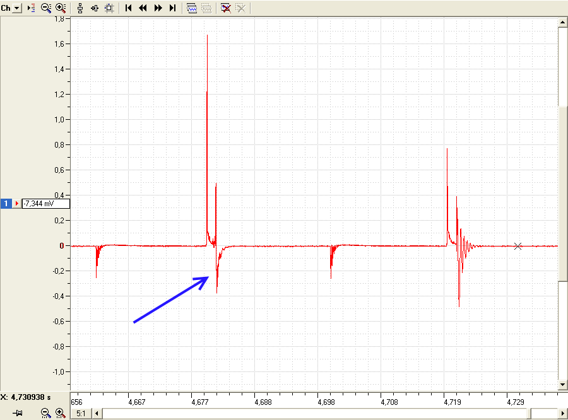Screen dimensions: 568x420
Task: Jump to the start of the recording
Action: pyautogui.click(x=128, y=8)
